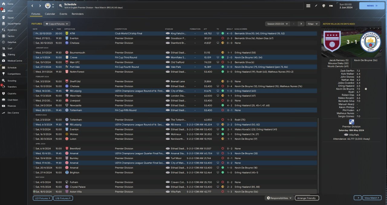
Task: Click the Manchester City crest in match preview
Action: tap(371, 42)
